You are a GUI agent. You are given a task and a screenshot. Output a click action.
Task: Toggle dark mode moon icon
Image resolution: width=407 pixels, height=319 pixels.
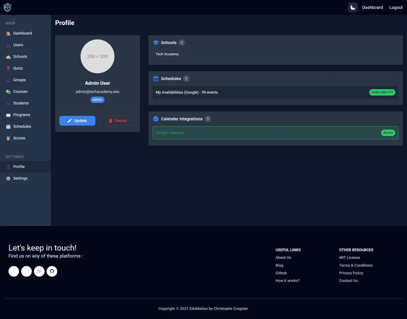353,7
